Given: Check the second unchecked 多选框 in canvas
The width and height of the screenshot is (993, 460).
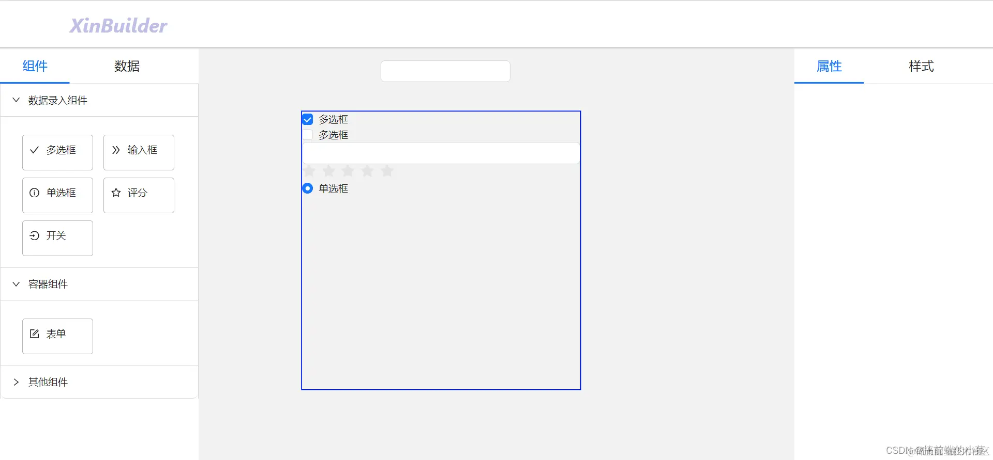Looking at the screenshot, I should pyautogui.click(x=308, y=135).
